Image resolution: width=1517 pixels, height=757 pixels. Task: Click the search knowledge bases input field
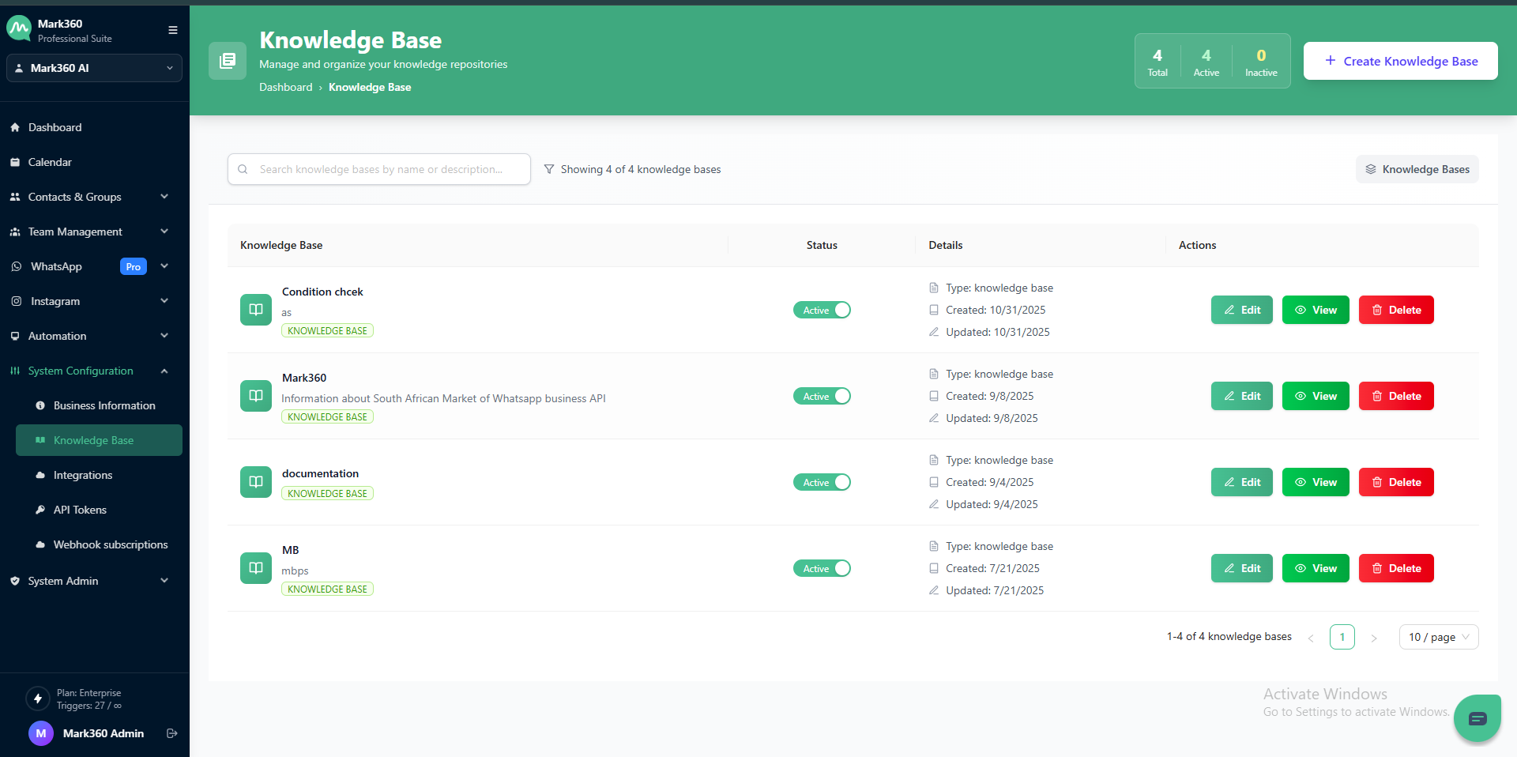tap(379, 169)
